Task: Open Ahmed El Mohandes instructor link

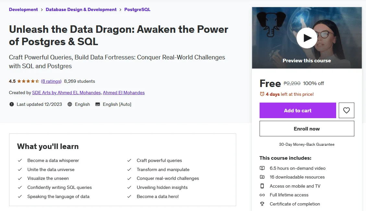Action: (x=124, y=93)
